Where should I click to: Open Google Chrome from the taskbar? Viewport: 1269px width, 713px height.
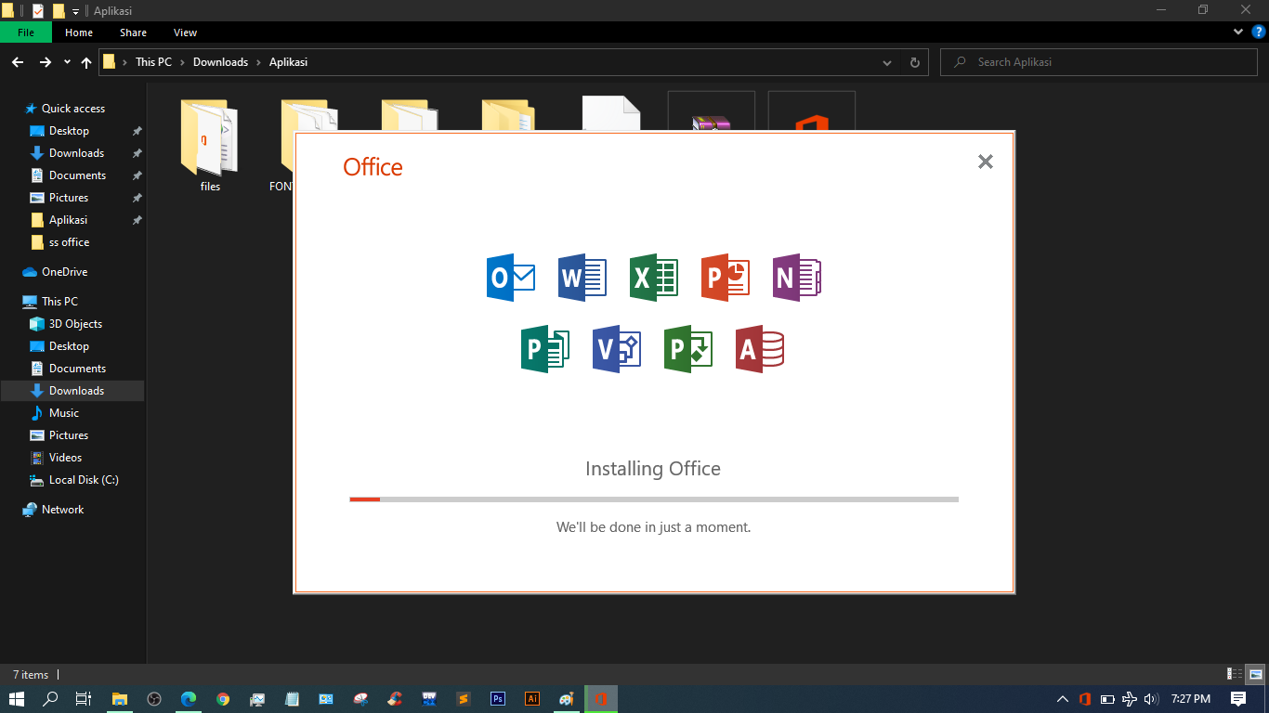[x=223, y=699]
